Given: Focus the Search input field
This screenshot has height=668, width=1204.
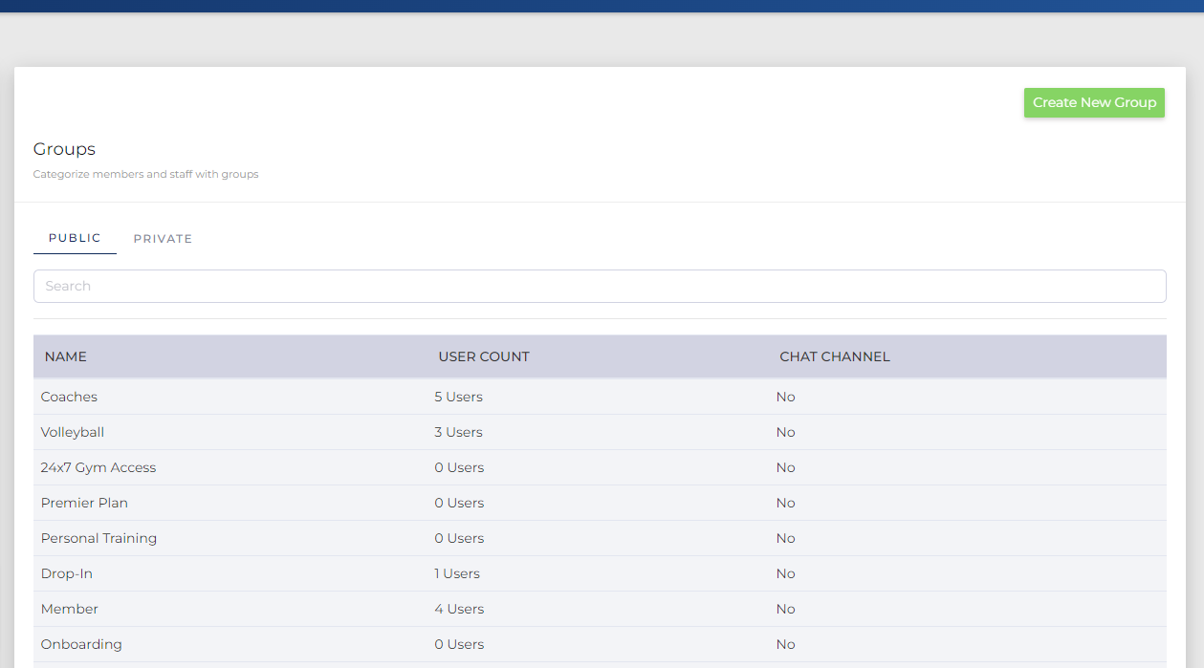Looking at the screenshot, I should click(600, 286).
